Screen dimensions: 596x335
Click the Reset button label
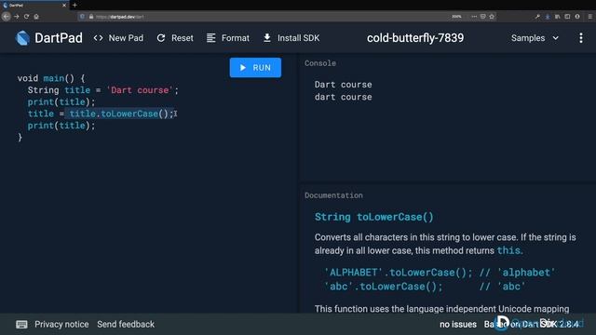tap(183, 38)
